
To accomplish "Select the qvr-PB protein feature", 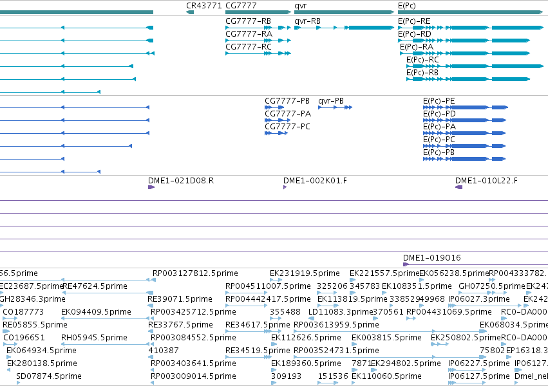I will 335,107.
